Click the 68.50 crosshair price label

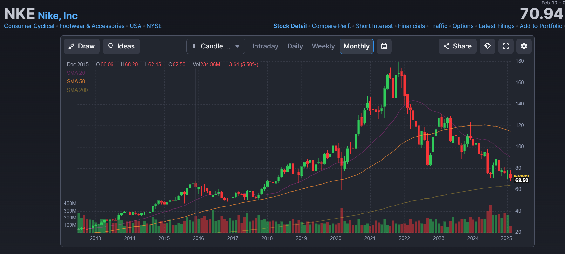[x=521, y=180]
